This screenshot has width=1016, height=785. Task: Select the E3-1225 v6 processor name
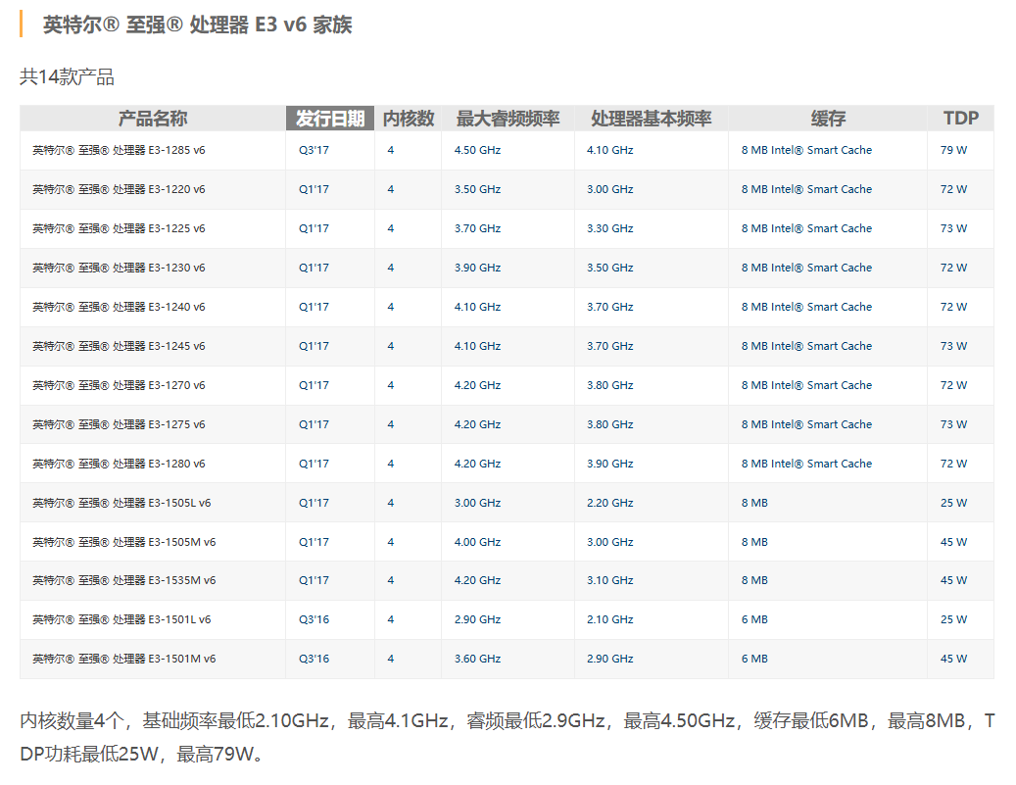pos(119,229)
